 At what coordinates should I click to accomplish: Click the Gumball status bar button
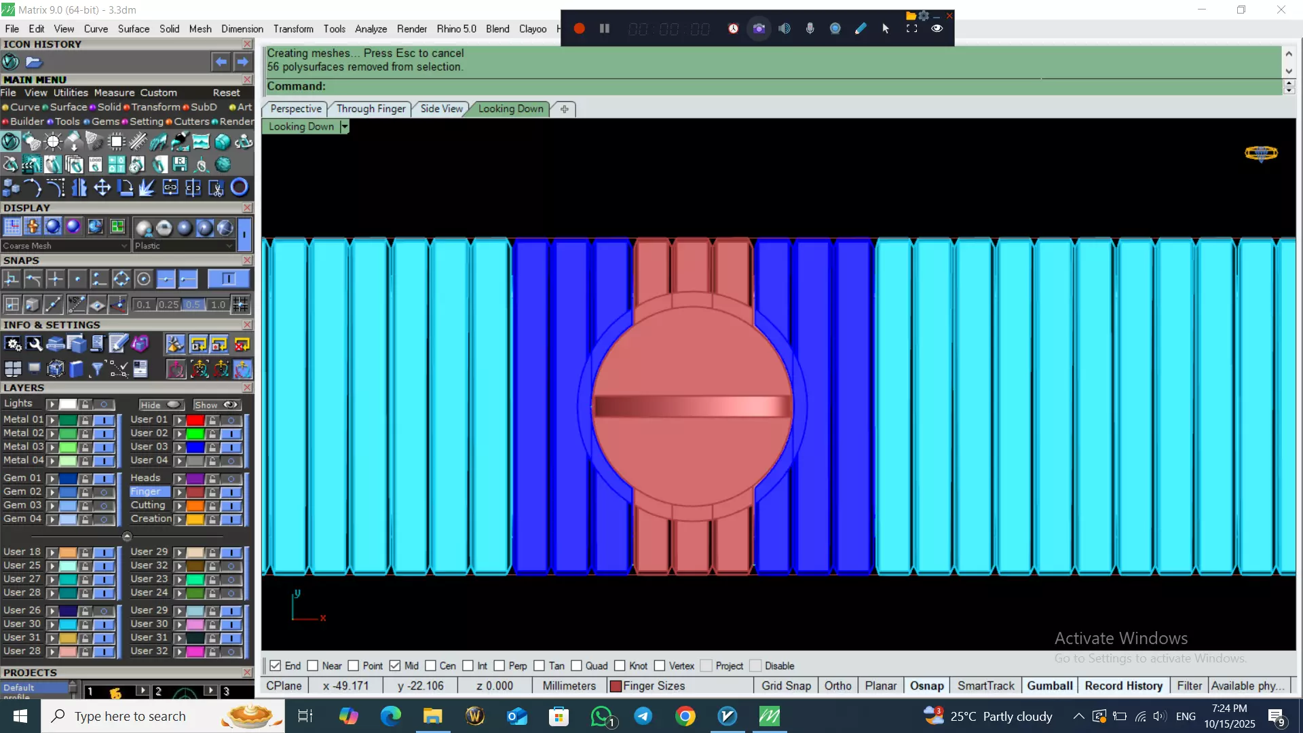(1049, 685)
